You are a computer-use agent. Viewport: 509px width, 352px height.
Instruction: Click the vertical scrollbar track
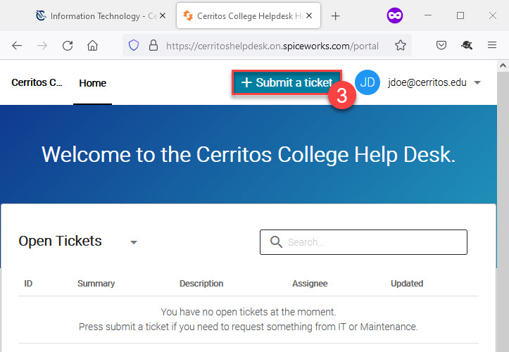(503, 211)
